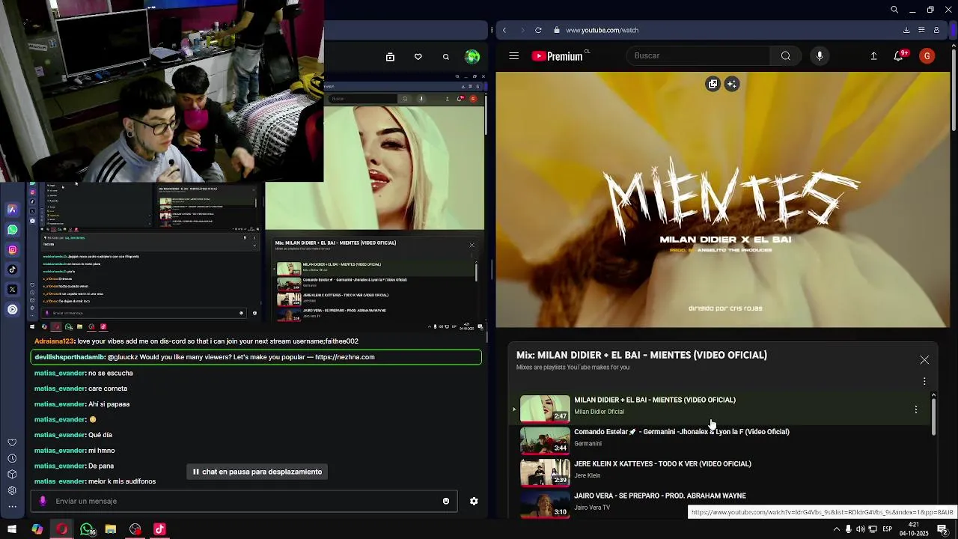Open TikTok in Opera sidebar
The height and width of the screenshot is (539, 958).
click(x=12, y=269)
